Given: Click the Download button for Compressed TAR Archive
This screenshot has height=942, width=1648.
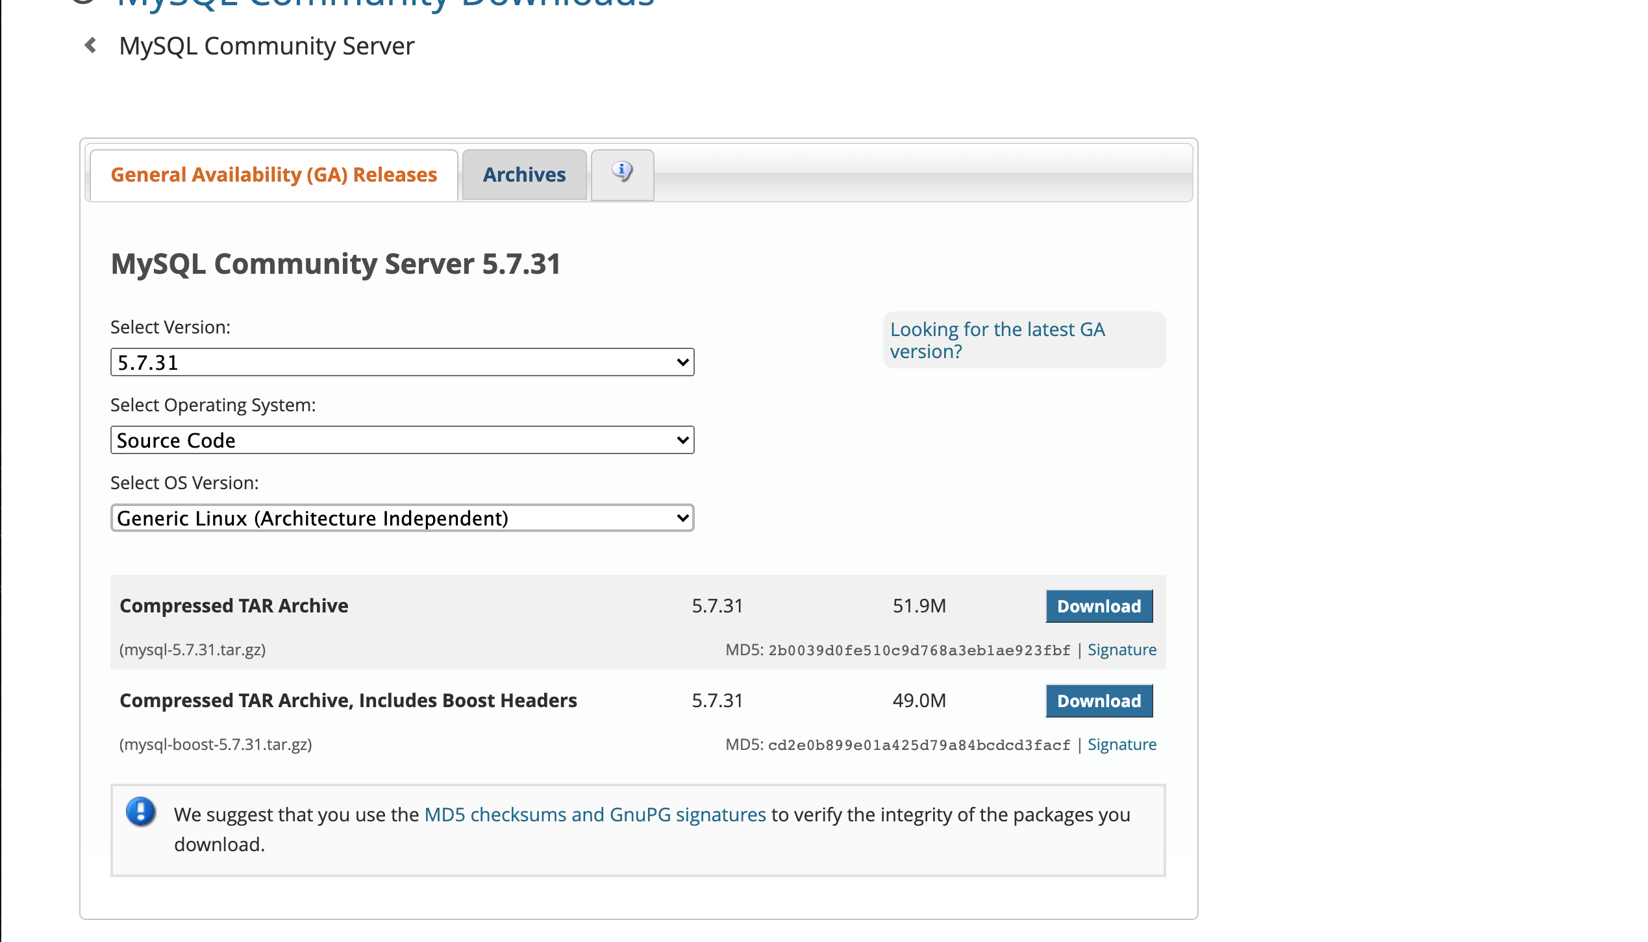Looking at the screenshot, I should (1099, 605).
